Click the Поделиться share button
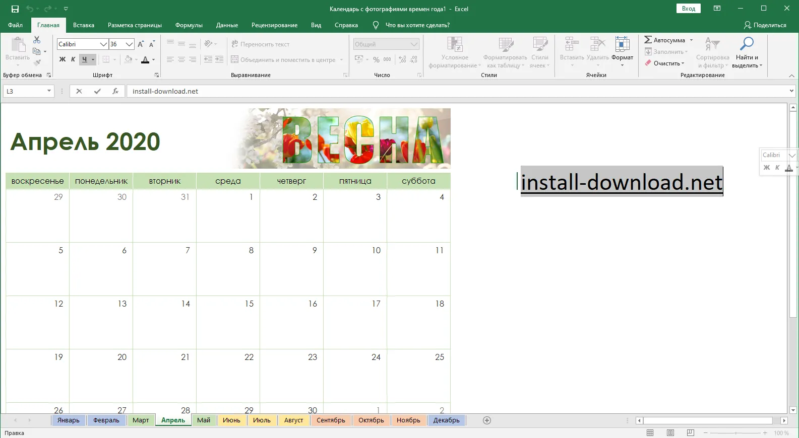Screen dimensions: 799x438 [x=765, y=25]
